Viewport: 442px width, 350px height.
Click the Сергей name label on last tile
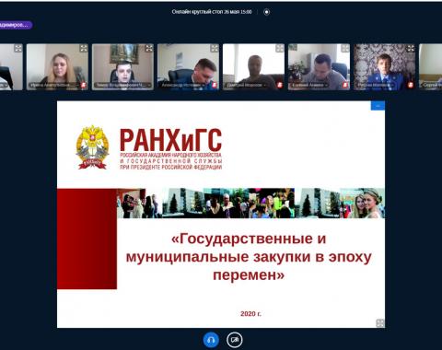pyautogui.click(x=432, y=85)
